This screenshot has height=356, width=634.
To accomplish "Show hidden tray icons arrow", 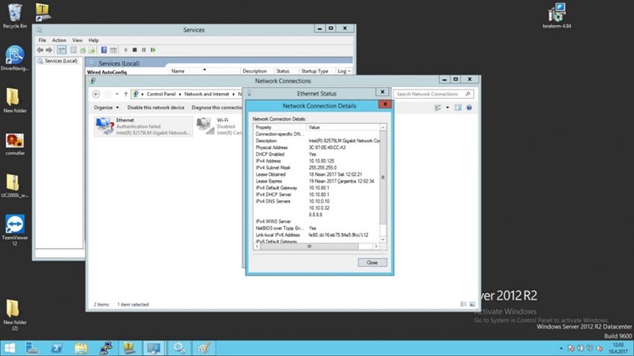I will click(x=561, y=348).
